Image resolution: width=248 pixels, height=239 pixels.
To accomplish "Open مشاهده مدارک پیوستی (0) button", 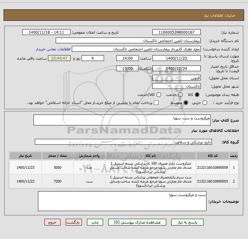I will pyautogui.click(x=137, y=222).
